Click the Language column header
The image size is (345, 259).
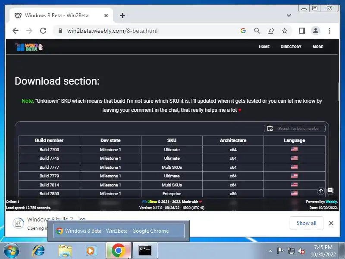tap(295, 140)
